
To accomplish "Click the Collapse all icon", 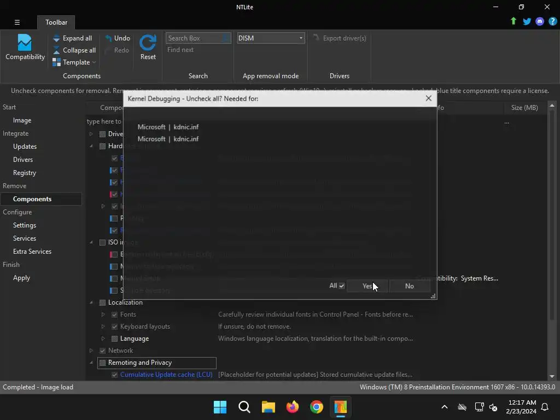I will click(56, 50).
